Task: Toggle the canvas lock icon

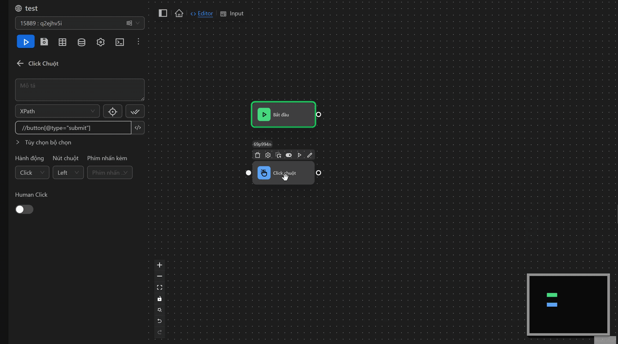Action: [159, 299]
